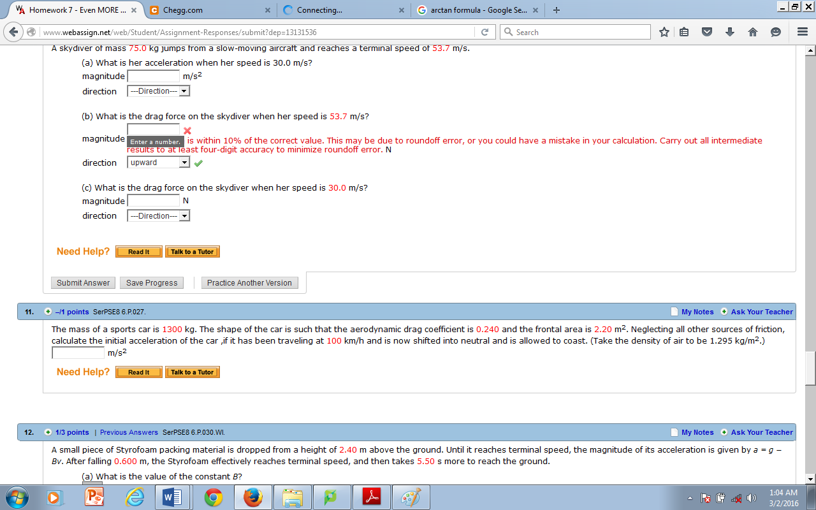
Task: Open the Firefox application menu
Action: pos(801,32)
